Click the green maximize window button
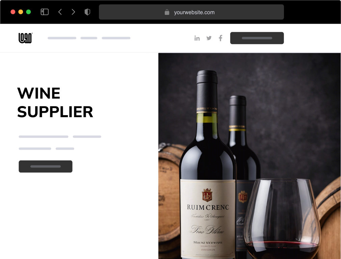This screenshot has width=341, height=259. (28, 12)
